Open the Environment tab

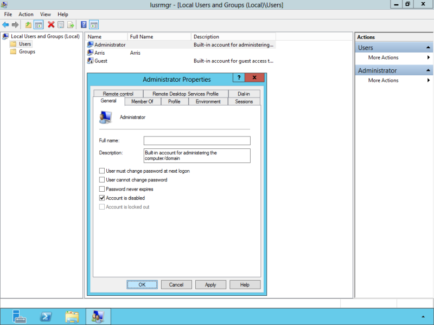(208, 102)
